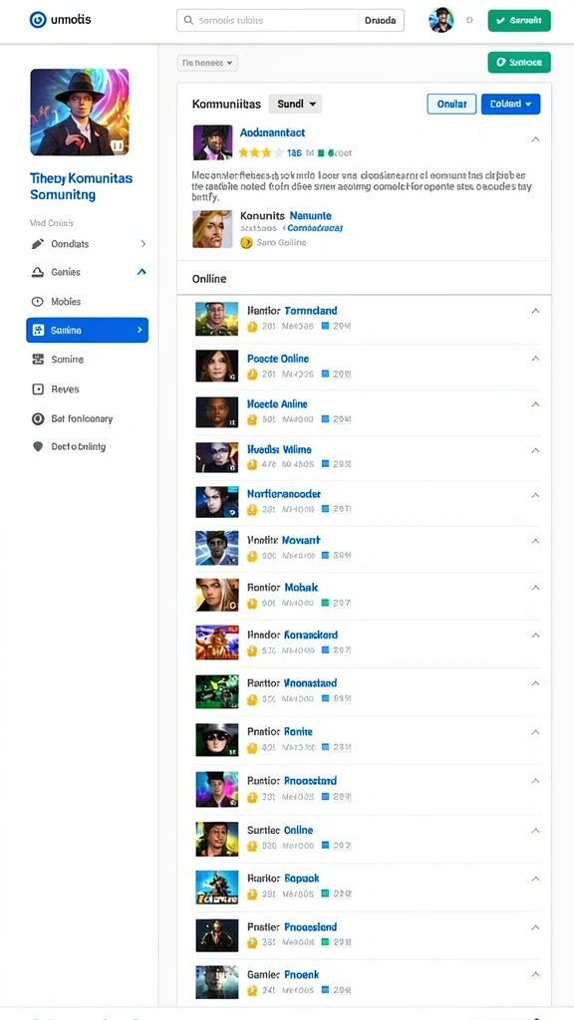The height and width of the screenshot is (1020, 574).
Task: Open the Vnonastand link
Action: coord(311,683)
